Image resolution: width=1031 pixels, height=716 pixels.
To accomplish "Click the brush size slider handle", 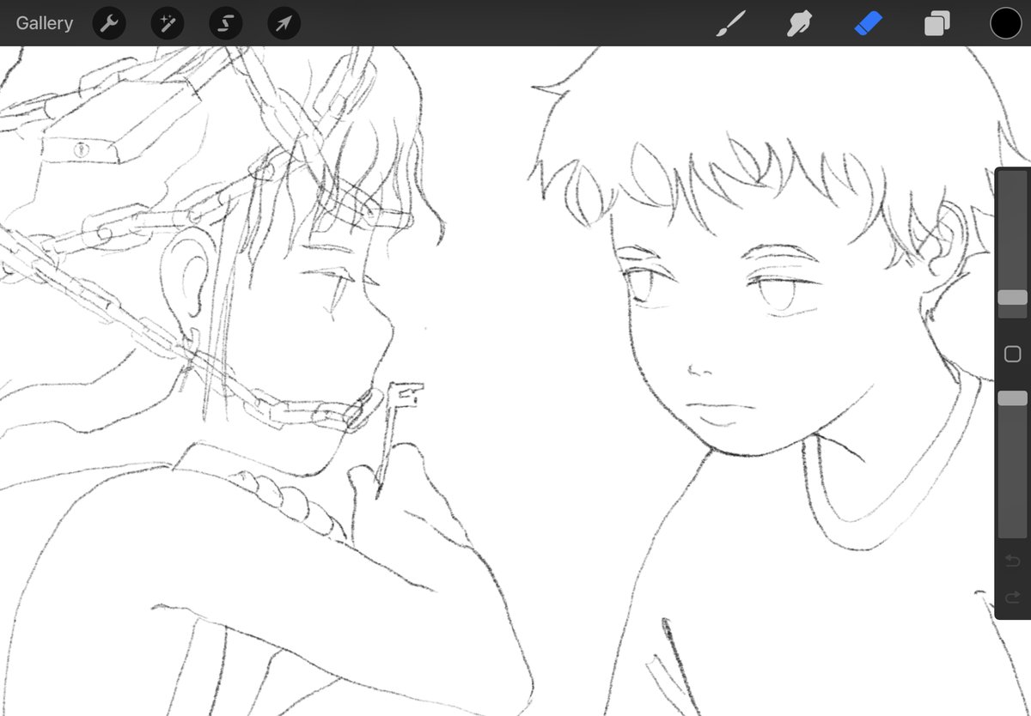I will (1012, 297).
